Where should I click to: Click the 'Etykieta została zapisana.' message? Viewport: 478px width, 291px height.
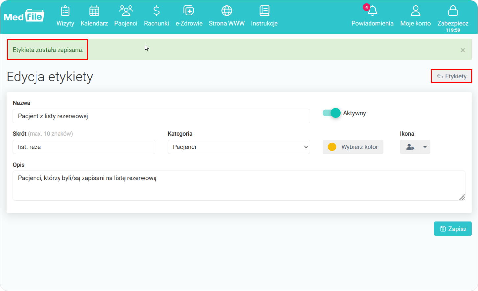48,50
